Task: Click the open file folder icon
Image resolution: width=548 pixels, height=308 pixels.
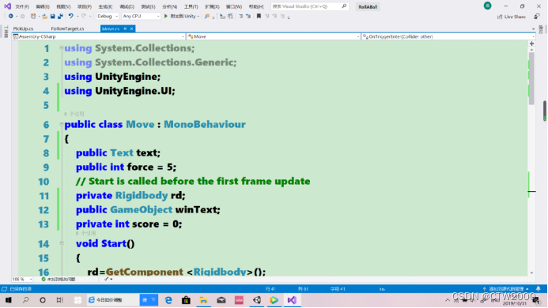Action: pos(44,16)
